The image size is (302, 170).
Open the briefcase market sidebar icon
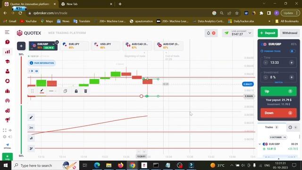tap(8, 91)
